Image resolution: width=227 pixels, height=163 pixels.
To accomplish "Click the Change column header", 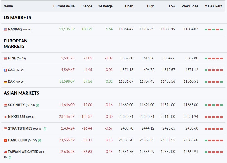I will click(x=86, y=6).
